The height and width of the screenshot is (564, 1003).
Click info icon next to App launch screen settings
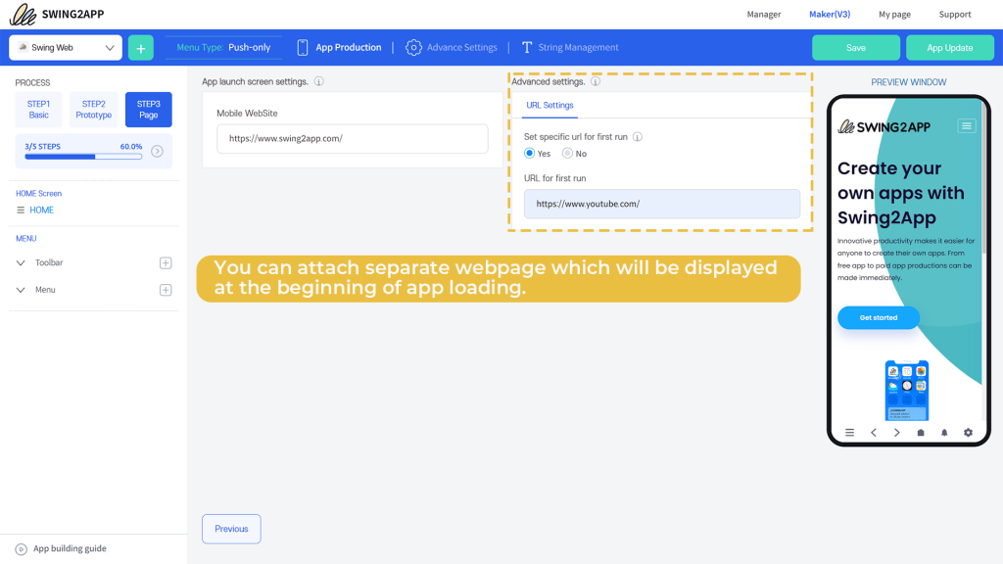(x=318, y=81)
